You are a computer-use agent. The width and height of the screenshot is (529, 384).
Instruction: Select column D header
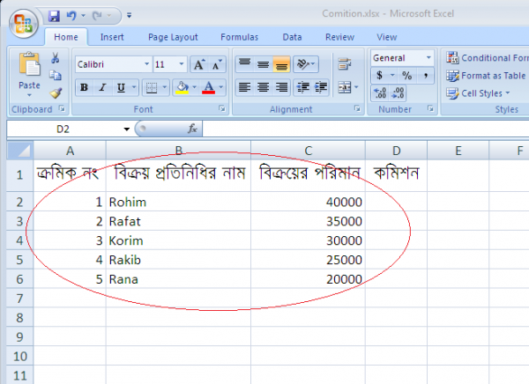397,151
